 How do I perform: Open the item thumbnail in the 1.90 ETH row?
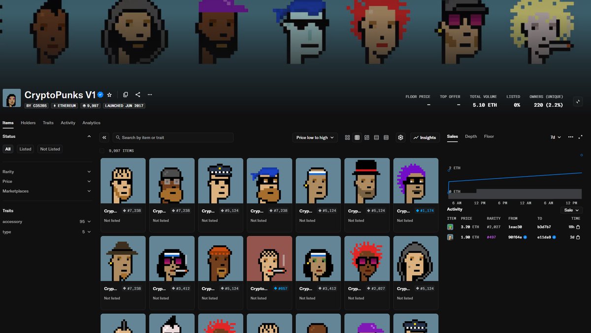click(450, 237)
